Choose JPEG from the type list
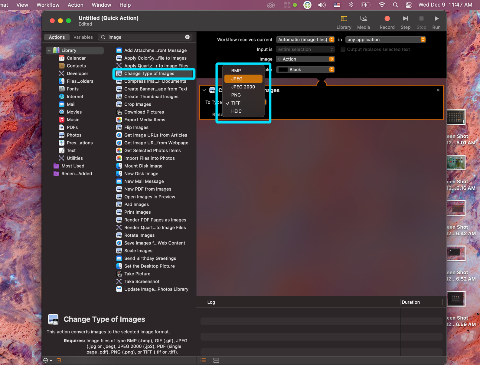The image size is (480, 365). pos(243,79)
